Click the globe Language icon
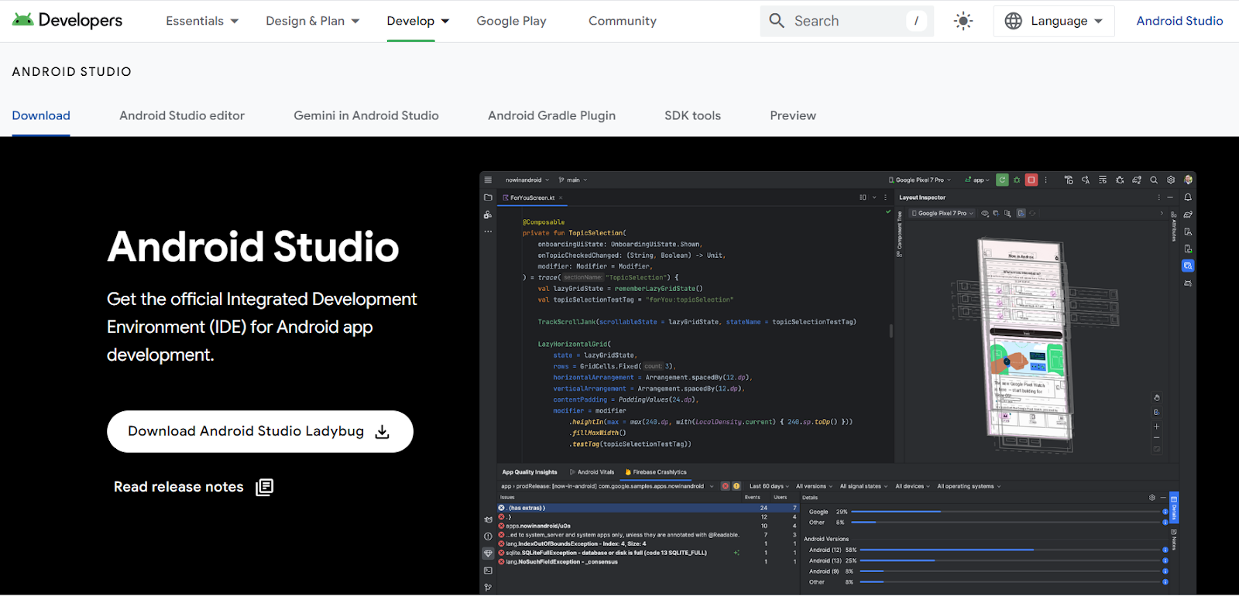Viewport: 1239px width, 600px height. tap(1013, 21)
